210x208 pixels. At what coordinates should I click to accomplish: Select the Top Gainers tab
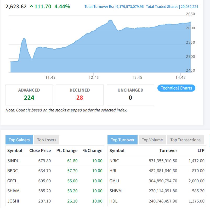[19, 140]
